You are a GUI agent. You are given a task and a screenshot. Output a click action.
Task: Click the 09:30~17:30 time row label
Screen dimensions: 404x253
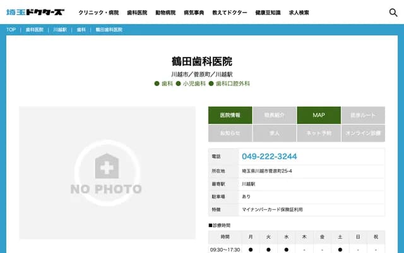[225, 250]
